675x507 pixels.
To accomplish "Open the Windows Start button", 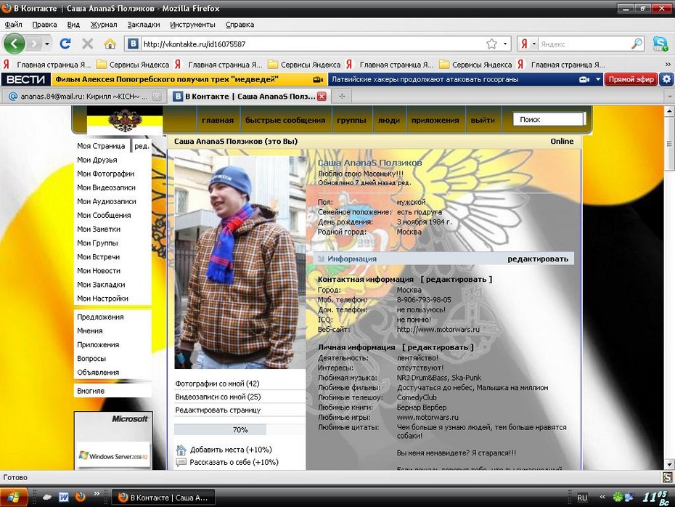I will click(13, 498).
